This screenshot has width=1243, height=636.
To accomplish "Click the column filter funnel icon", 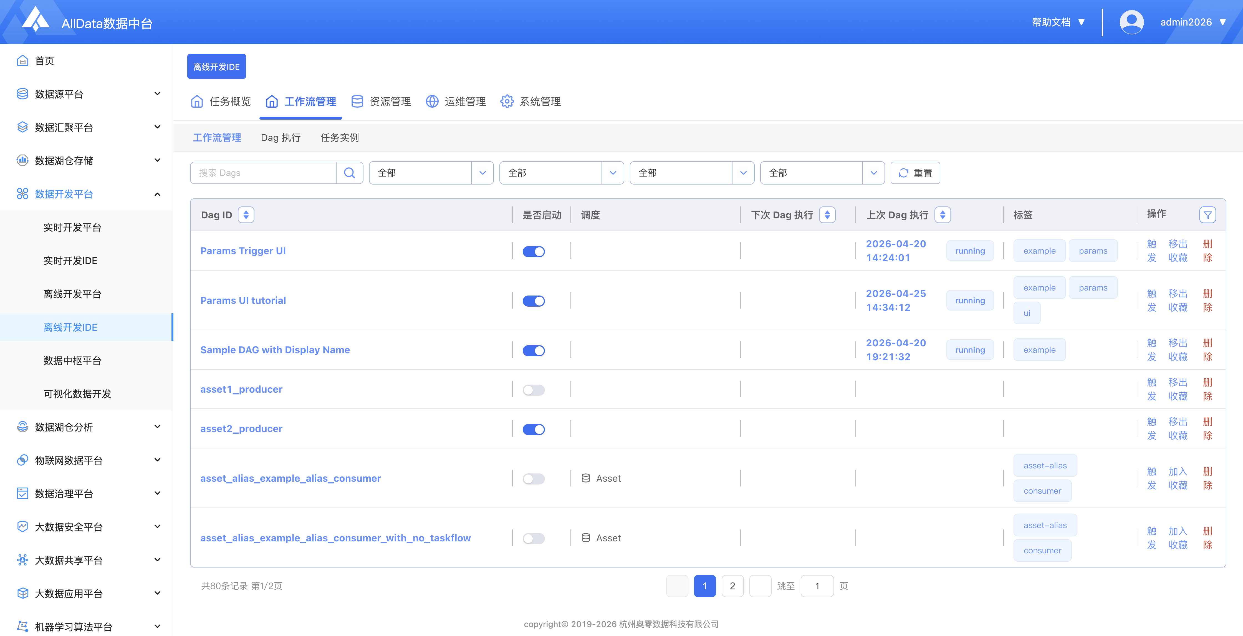I will [1207, 215].
